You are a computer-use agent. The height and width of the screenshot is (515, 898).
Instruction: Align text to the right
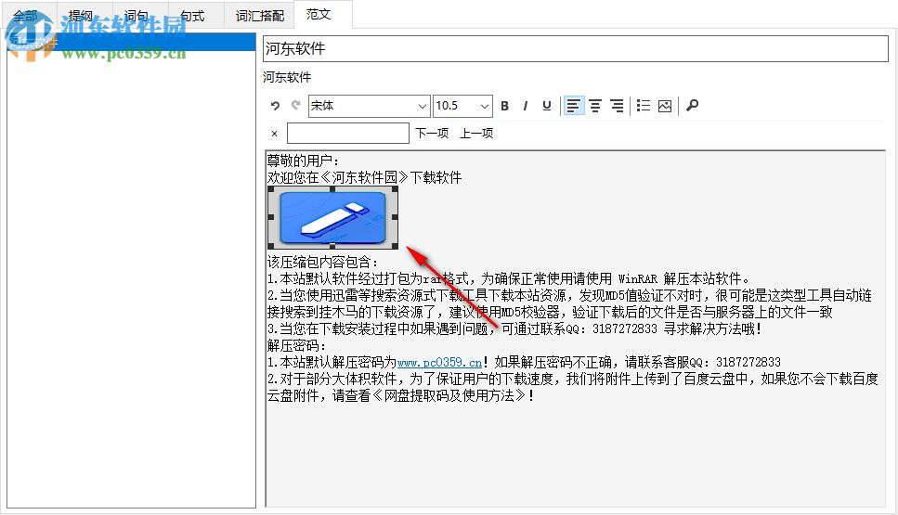click(617, 106)
